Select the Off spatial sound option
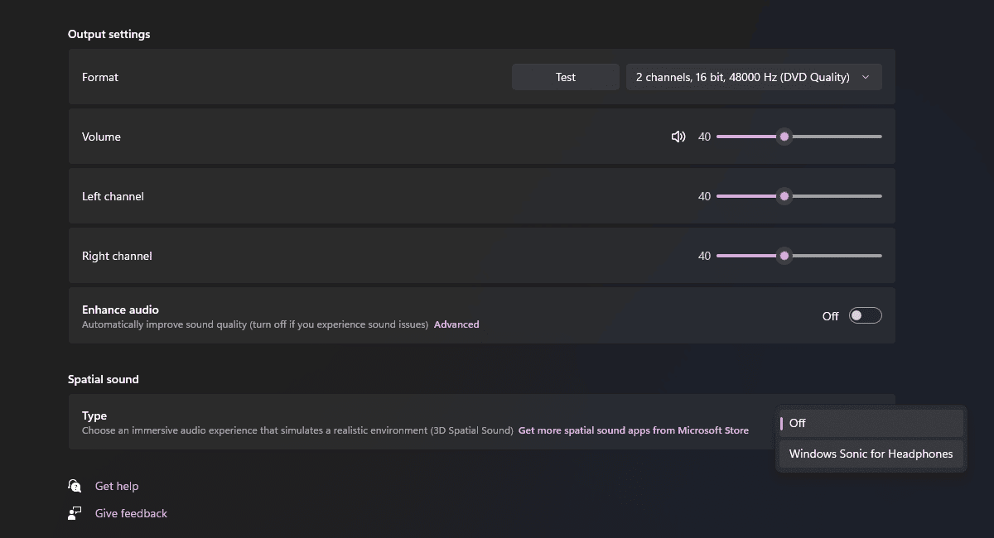Viewport: 994px width, 538px height. click(x=871, y=423)
